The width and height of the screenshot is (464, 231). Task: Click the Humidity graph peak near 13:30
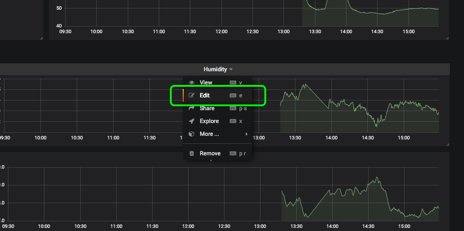click(305, 85)
